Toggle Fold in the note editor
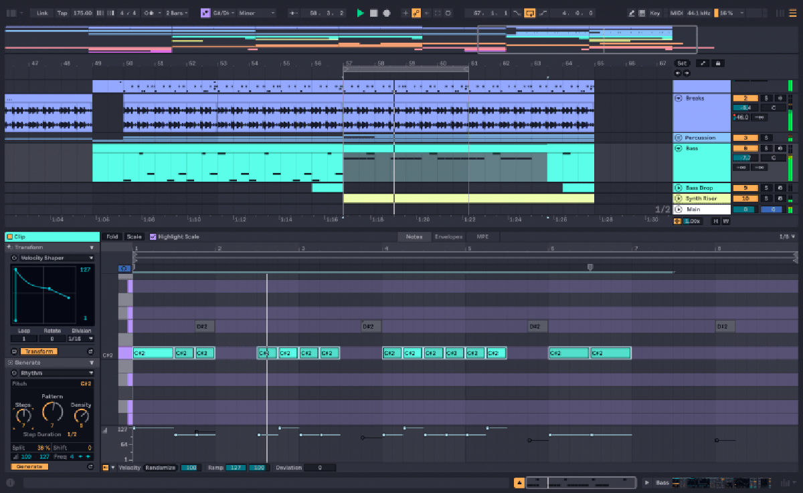 (112, 236)
